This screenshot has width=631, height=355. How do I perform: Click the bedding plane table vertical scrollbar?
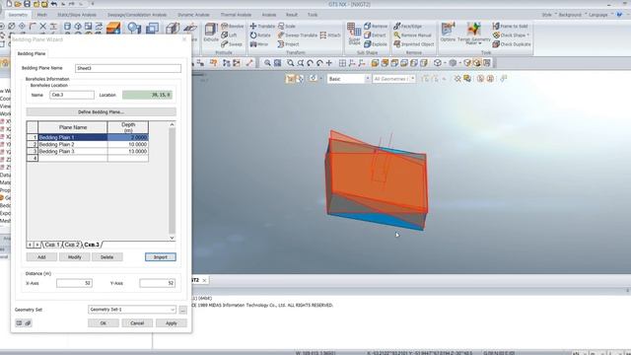[x=172, y=181]
